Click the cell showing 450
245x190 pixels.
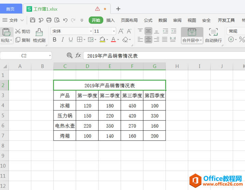tap(132, 106)
